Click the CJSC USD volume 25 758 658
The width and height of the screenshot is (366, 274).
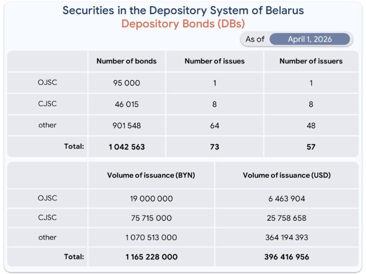287,218
